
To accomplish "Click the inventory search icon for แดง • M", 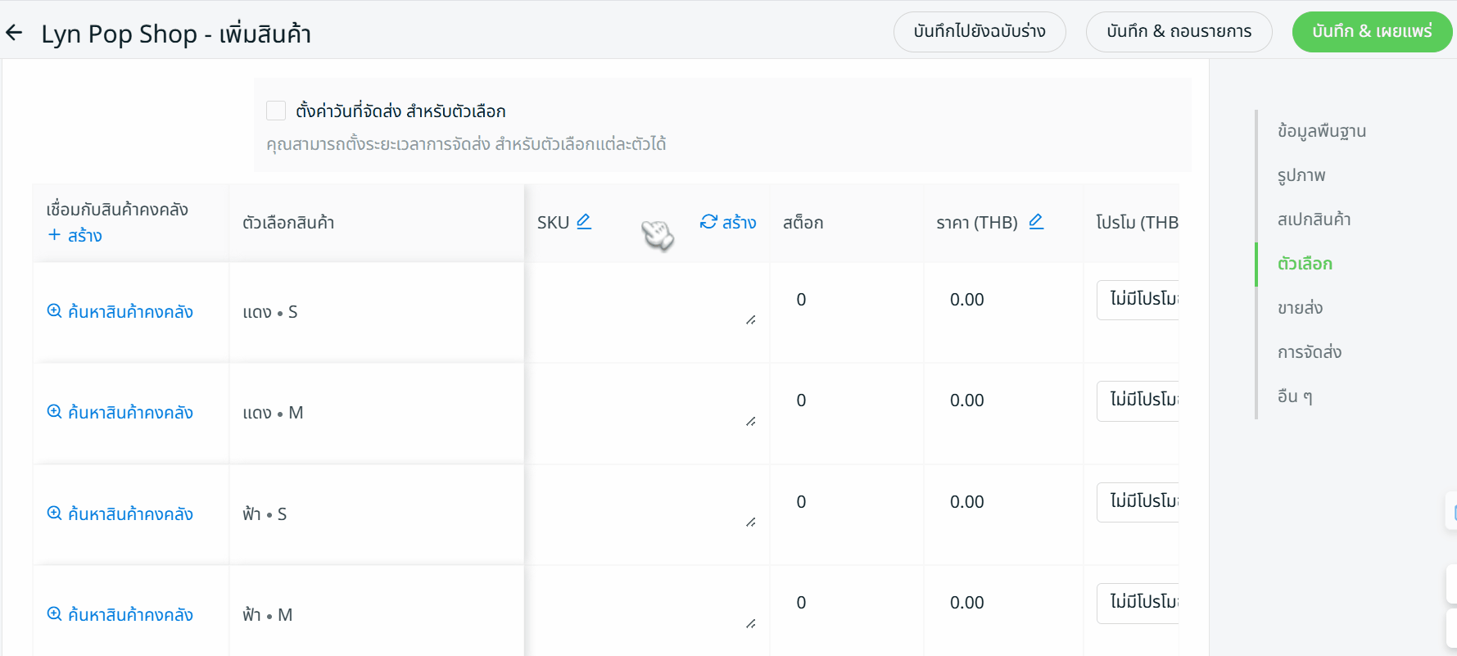I will (x=54, y=412).
